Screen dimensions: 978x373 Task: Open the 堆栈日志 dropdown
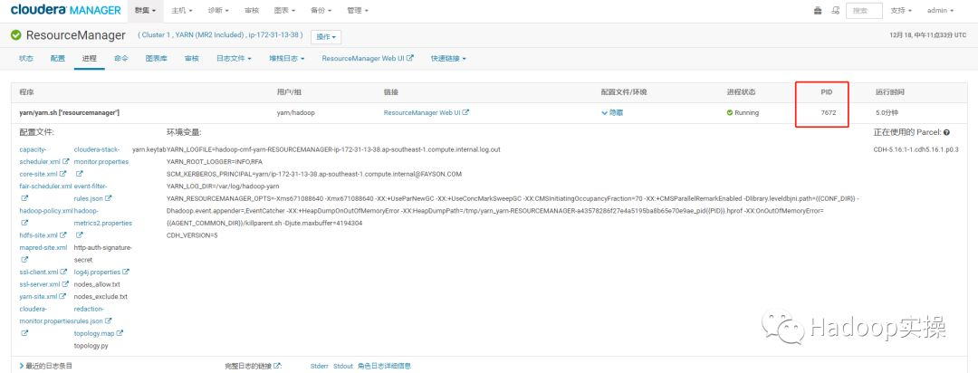pos(286,58)
